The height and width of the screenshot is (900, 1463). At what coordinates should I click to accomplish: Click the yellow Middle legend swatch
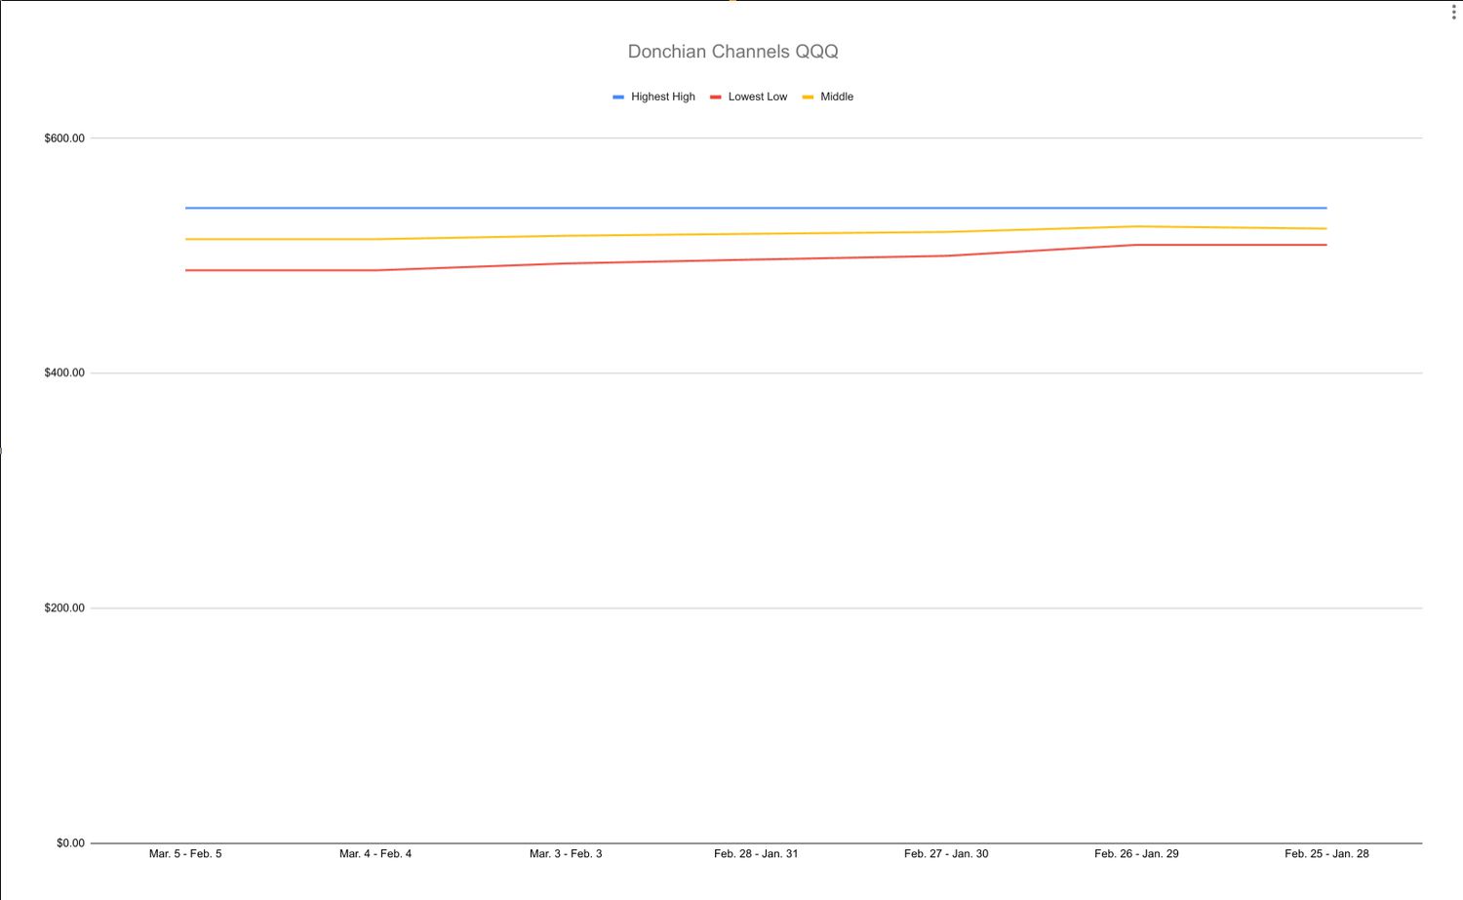[808, 98]
